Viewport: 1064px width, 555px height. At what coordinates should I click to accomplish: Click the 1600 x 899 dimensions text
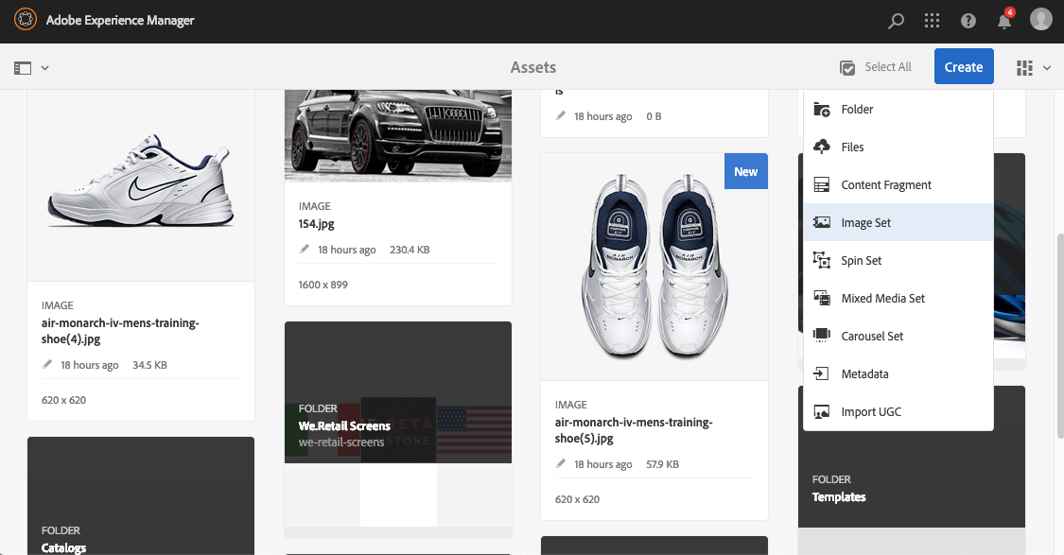click(323, 285)
